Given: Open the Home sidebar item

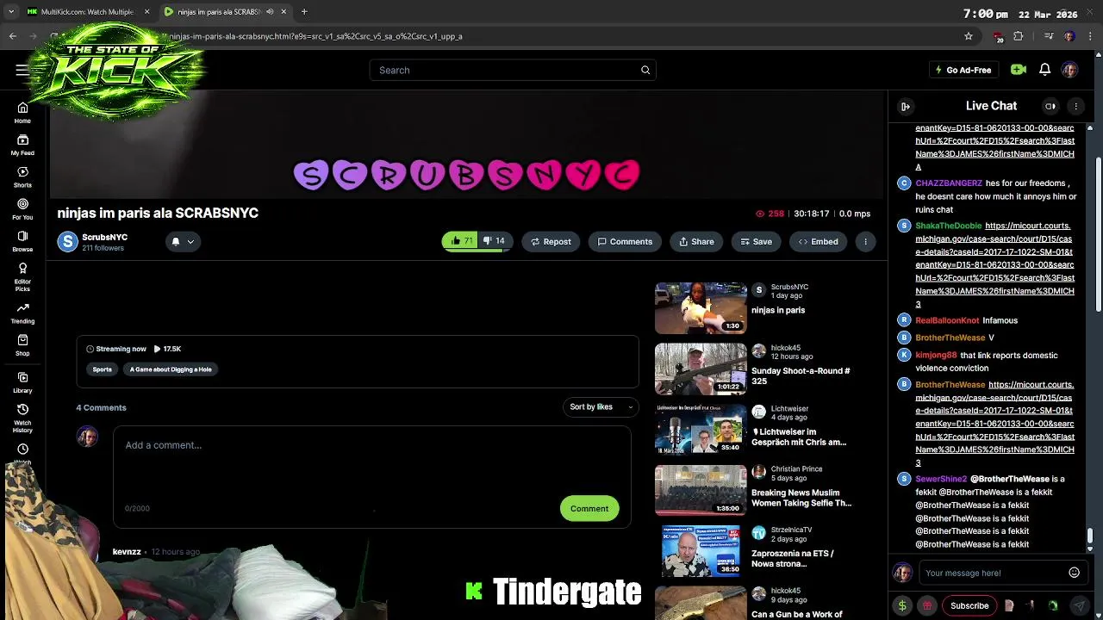Looking at the screenshot, I should coord(22,113).
